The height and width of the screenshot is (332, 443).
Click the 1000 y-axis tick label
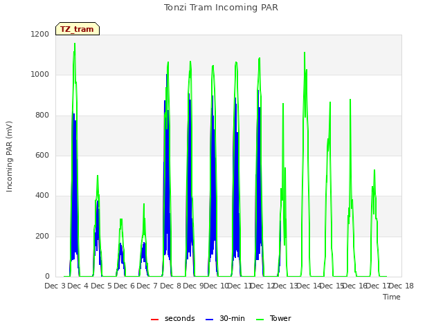40,75
